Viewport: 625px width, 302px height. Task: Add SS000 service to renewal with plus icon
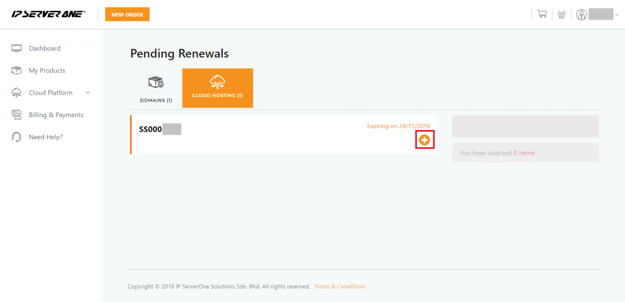pos(425,140)
